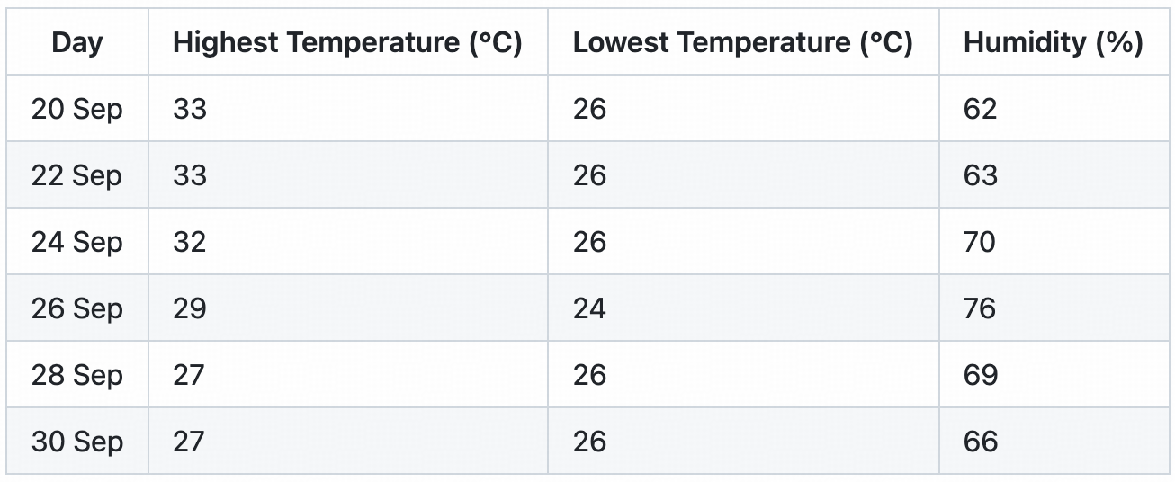
Task: Select the 30 Sep date cell
Action: [77, 442]
